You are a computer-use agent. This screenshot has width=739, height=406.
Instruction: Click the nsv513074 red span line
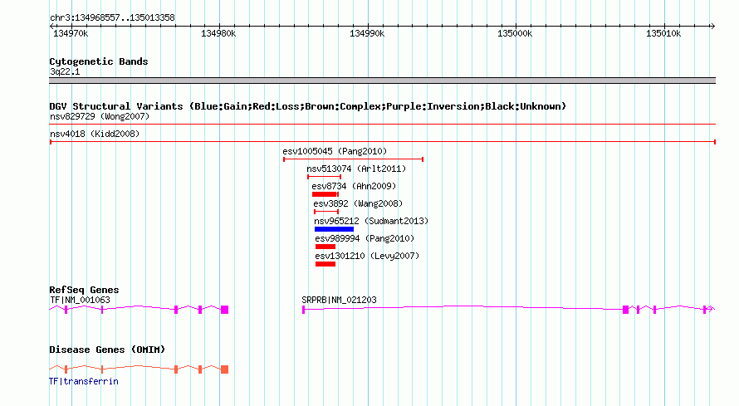click(325, 177)
